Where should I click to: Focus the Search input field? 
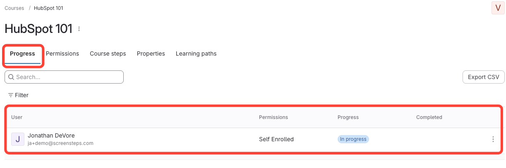[x=68, y=77]
